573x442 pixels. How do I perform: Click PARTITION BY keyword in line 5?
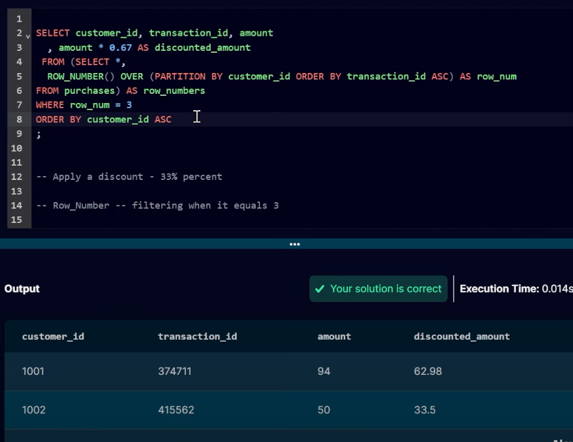tap(189, 77)
